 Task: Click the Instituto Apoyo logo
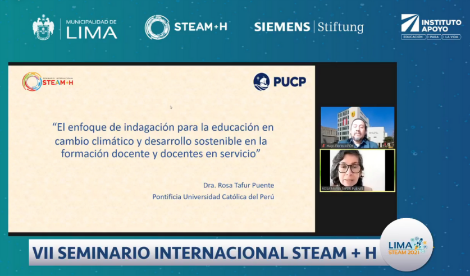pos(431,26)
